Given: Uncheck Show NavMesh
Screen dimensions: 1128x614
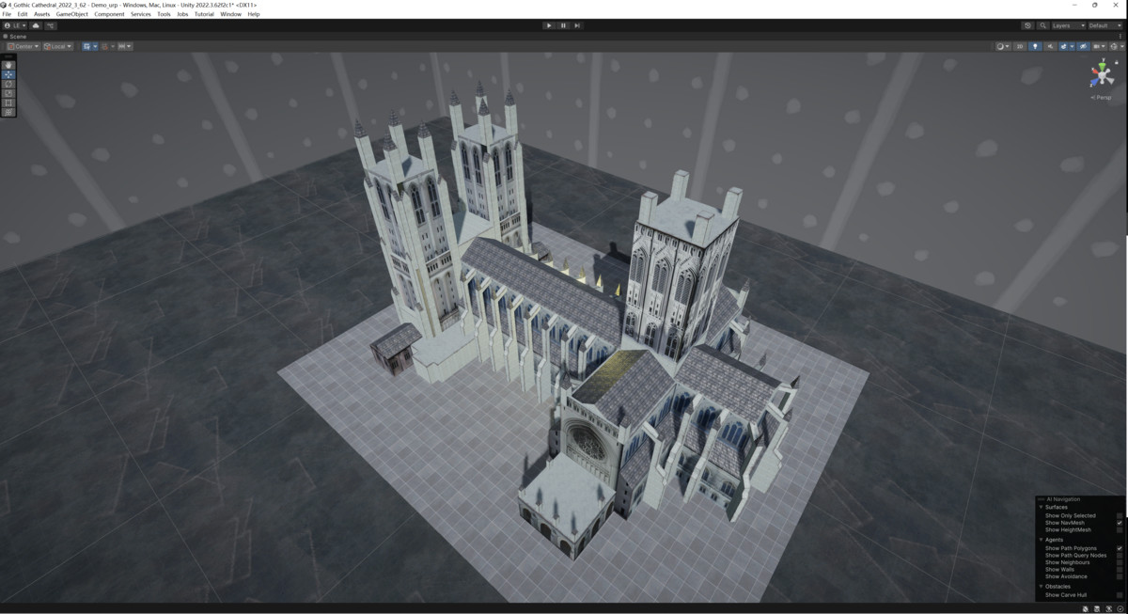Looking at the screenshot, I should pyautogui.click(x=1120, y=523).
